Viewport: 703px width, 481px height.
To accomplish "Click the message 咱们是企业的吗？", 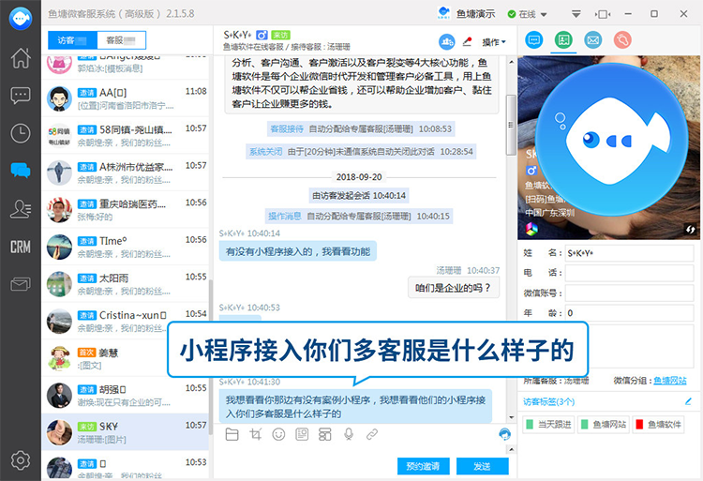I will [454, 288].
